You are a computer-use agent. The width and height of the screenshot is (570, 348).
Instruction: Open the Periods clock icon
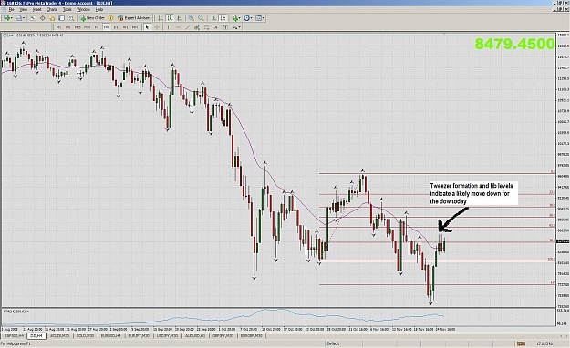click(x=247, y=18)
